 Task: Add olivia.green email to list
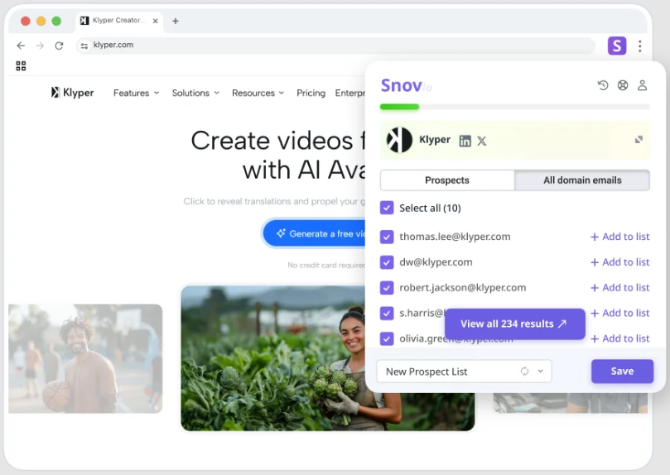(x=619, y=338)
